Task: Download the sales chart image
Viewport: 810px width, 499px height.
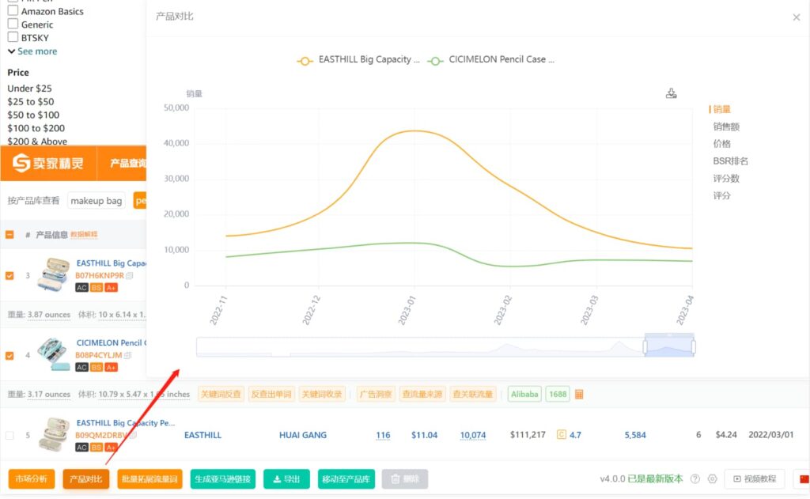Action: pos(671,93)
